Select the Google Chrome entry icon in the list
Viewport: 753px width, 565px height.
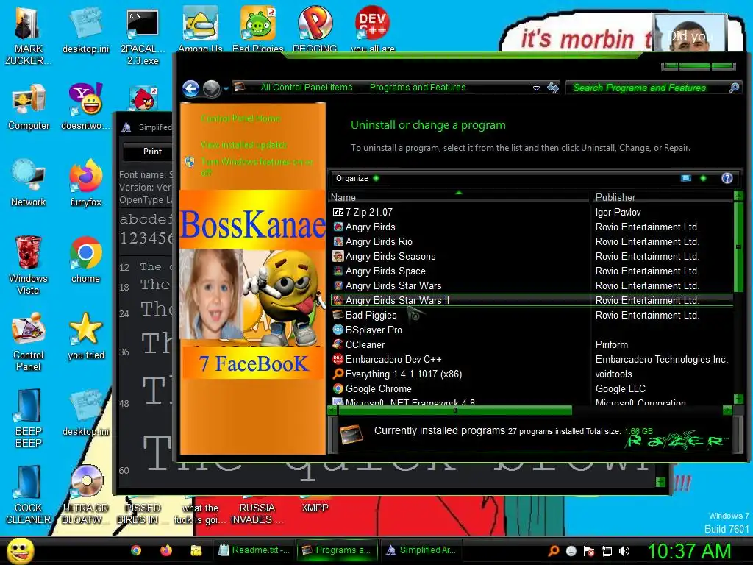[338, 388]
